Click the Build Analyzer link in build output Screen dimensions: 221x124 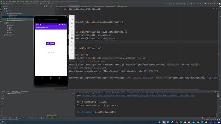85,112
